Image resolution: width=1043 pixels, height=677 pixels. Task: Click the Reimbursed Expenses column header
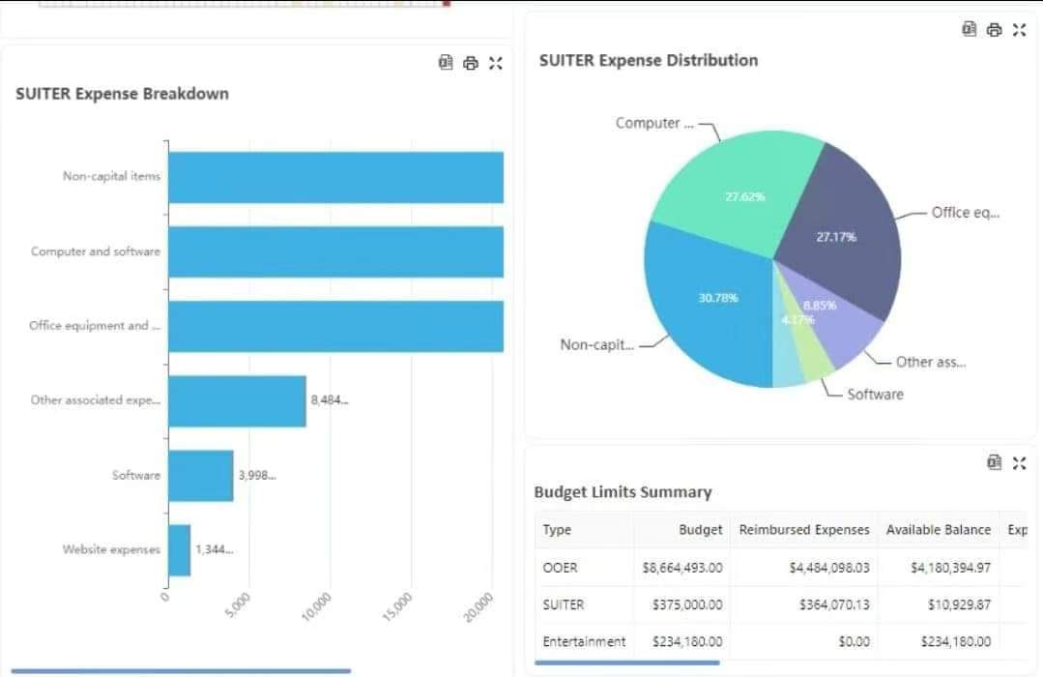coord(803,530)
